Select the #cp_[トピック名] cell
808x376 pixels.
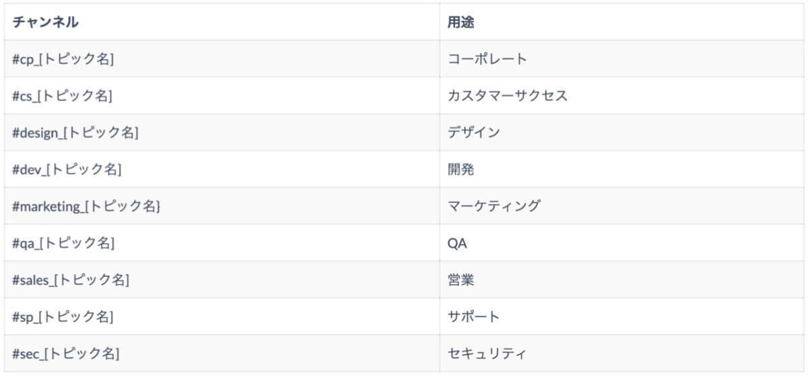pyautogui.click(x=222, y=59)
